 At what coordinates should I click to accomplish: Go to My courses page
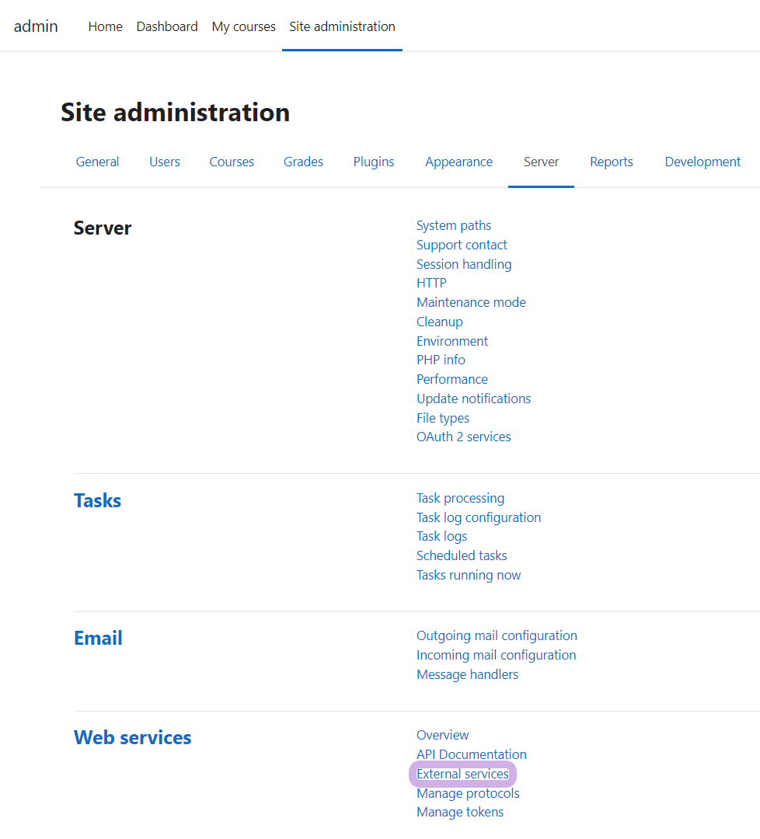click(243, 26)
